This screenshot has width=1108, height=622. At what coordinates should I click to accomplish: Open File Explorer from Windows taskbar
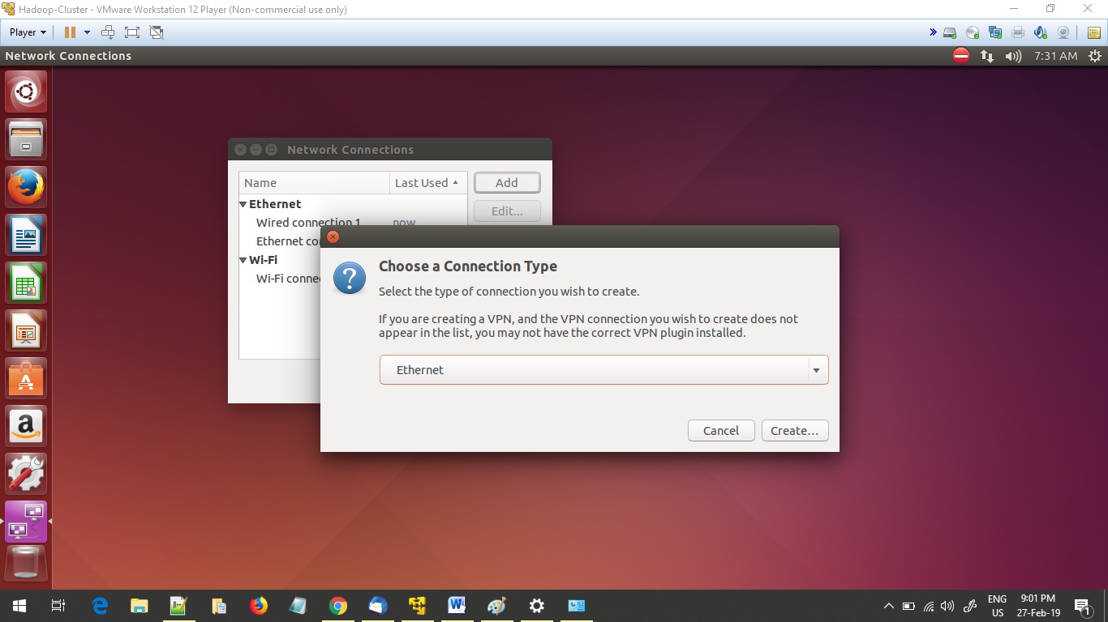(140, 606)
